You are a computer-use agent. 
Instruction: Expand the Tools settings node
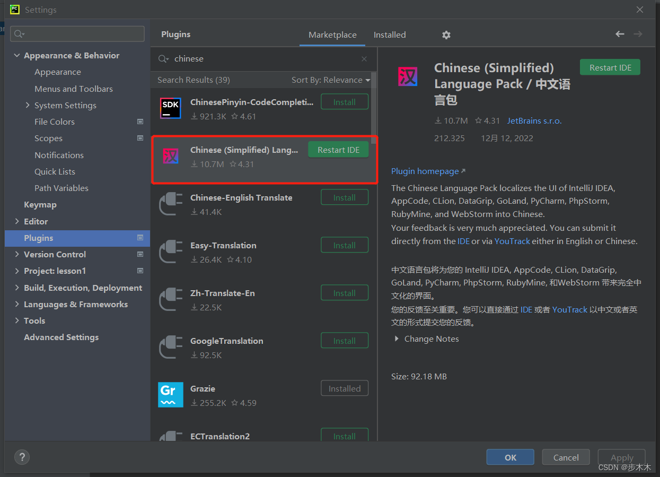click(17, 320)
